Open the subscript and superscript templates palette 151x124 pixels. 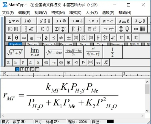(45, 29)
